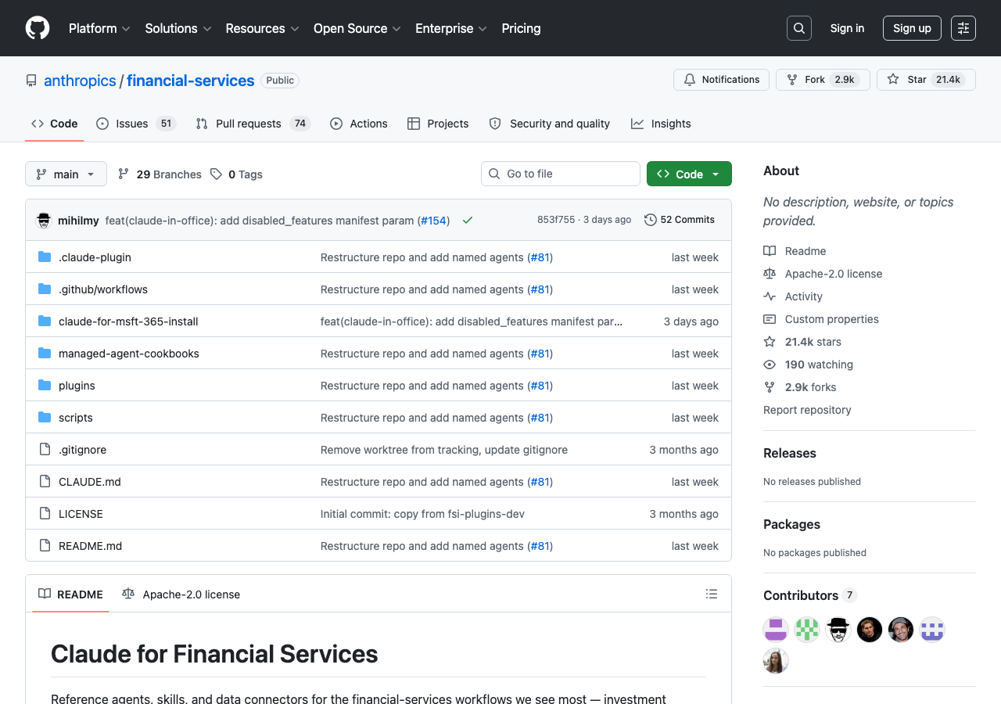Viewport: 1001px width, 704px height.
Task: Click the Notifications button
Action: (x=721, y=80)
